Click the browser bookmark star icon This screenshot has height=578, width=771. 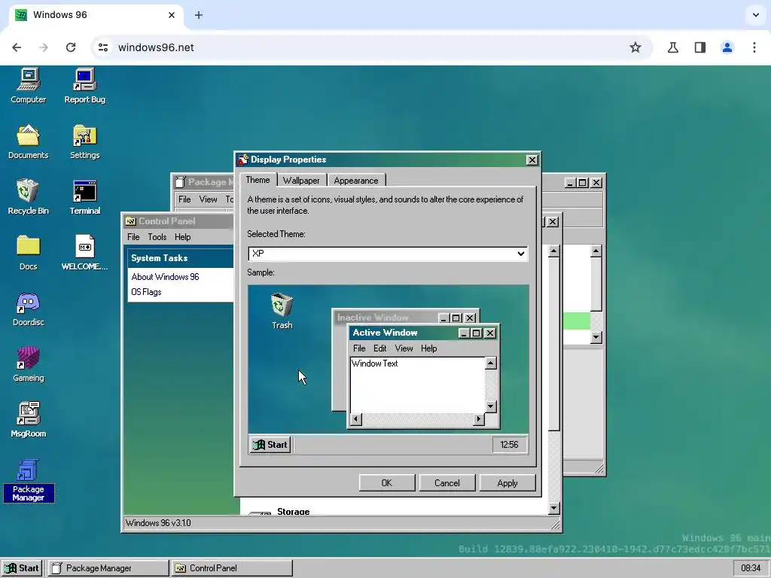pyautogui.click(x=635, y=47)
